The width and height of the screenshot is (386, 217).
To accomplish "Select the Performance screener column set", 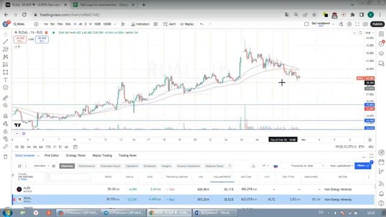I will (x=87, y=166).
